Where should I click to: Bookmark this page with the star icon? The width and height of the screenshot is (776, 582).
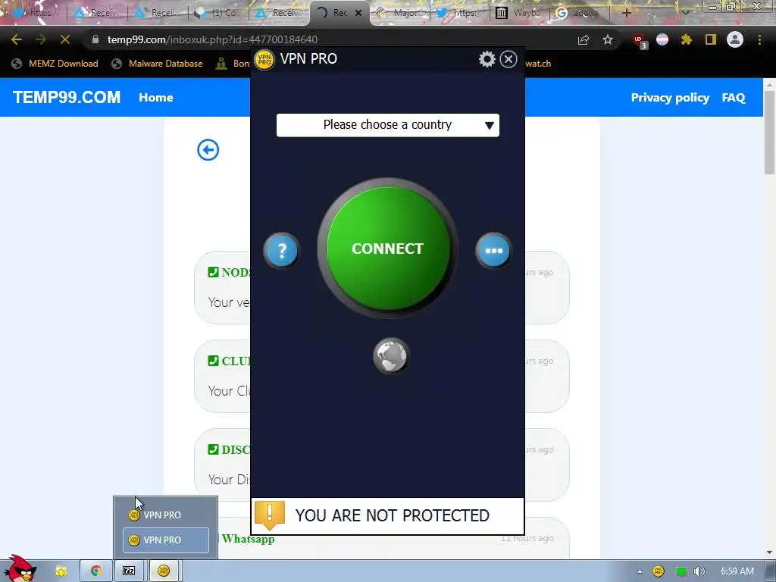608,39
